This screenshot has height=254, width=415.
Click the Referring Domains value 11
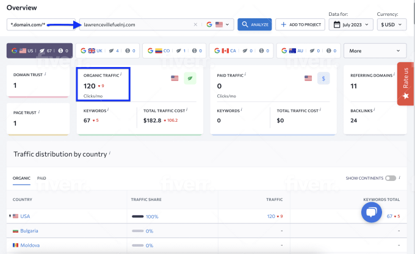click(353, 86)
